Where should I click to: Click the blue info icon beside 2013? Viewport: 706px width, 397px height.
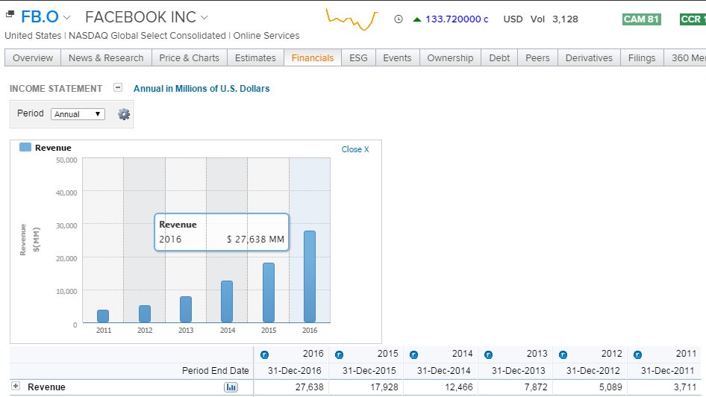pos(489,355)
